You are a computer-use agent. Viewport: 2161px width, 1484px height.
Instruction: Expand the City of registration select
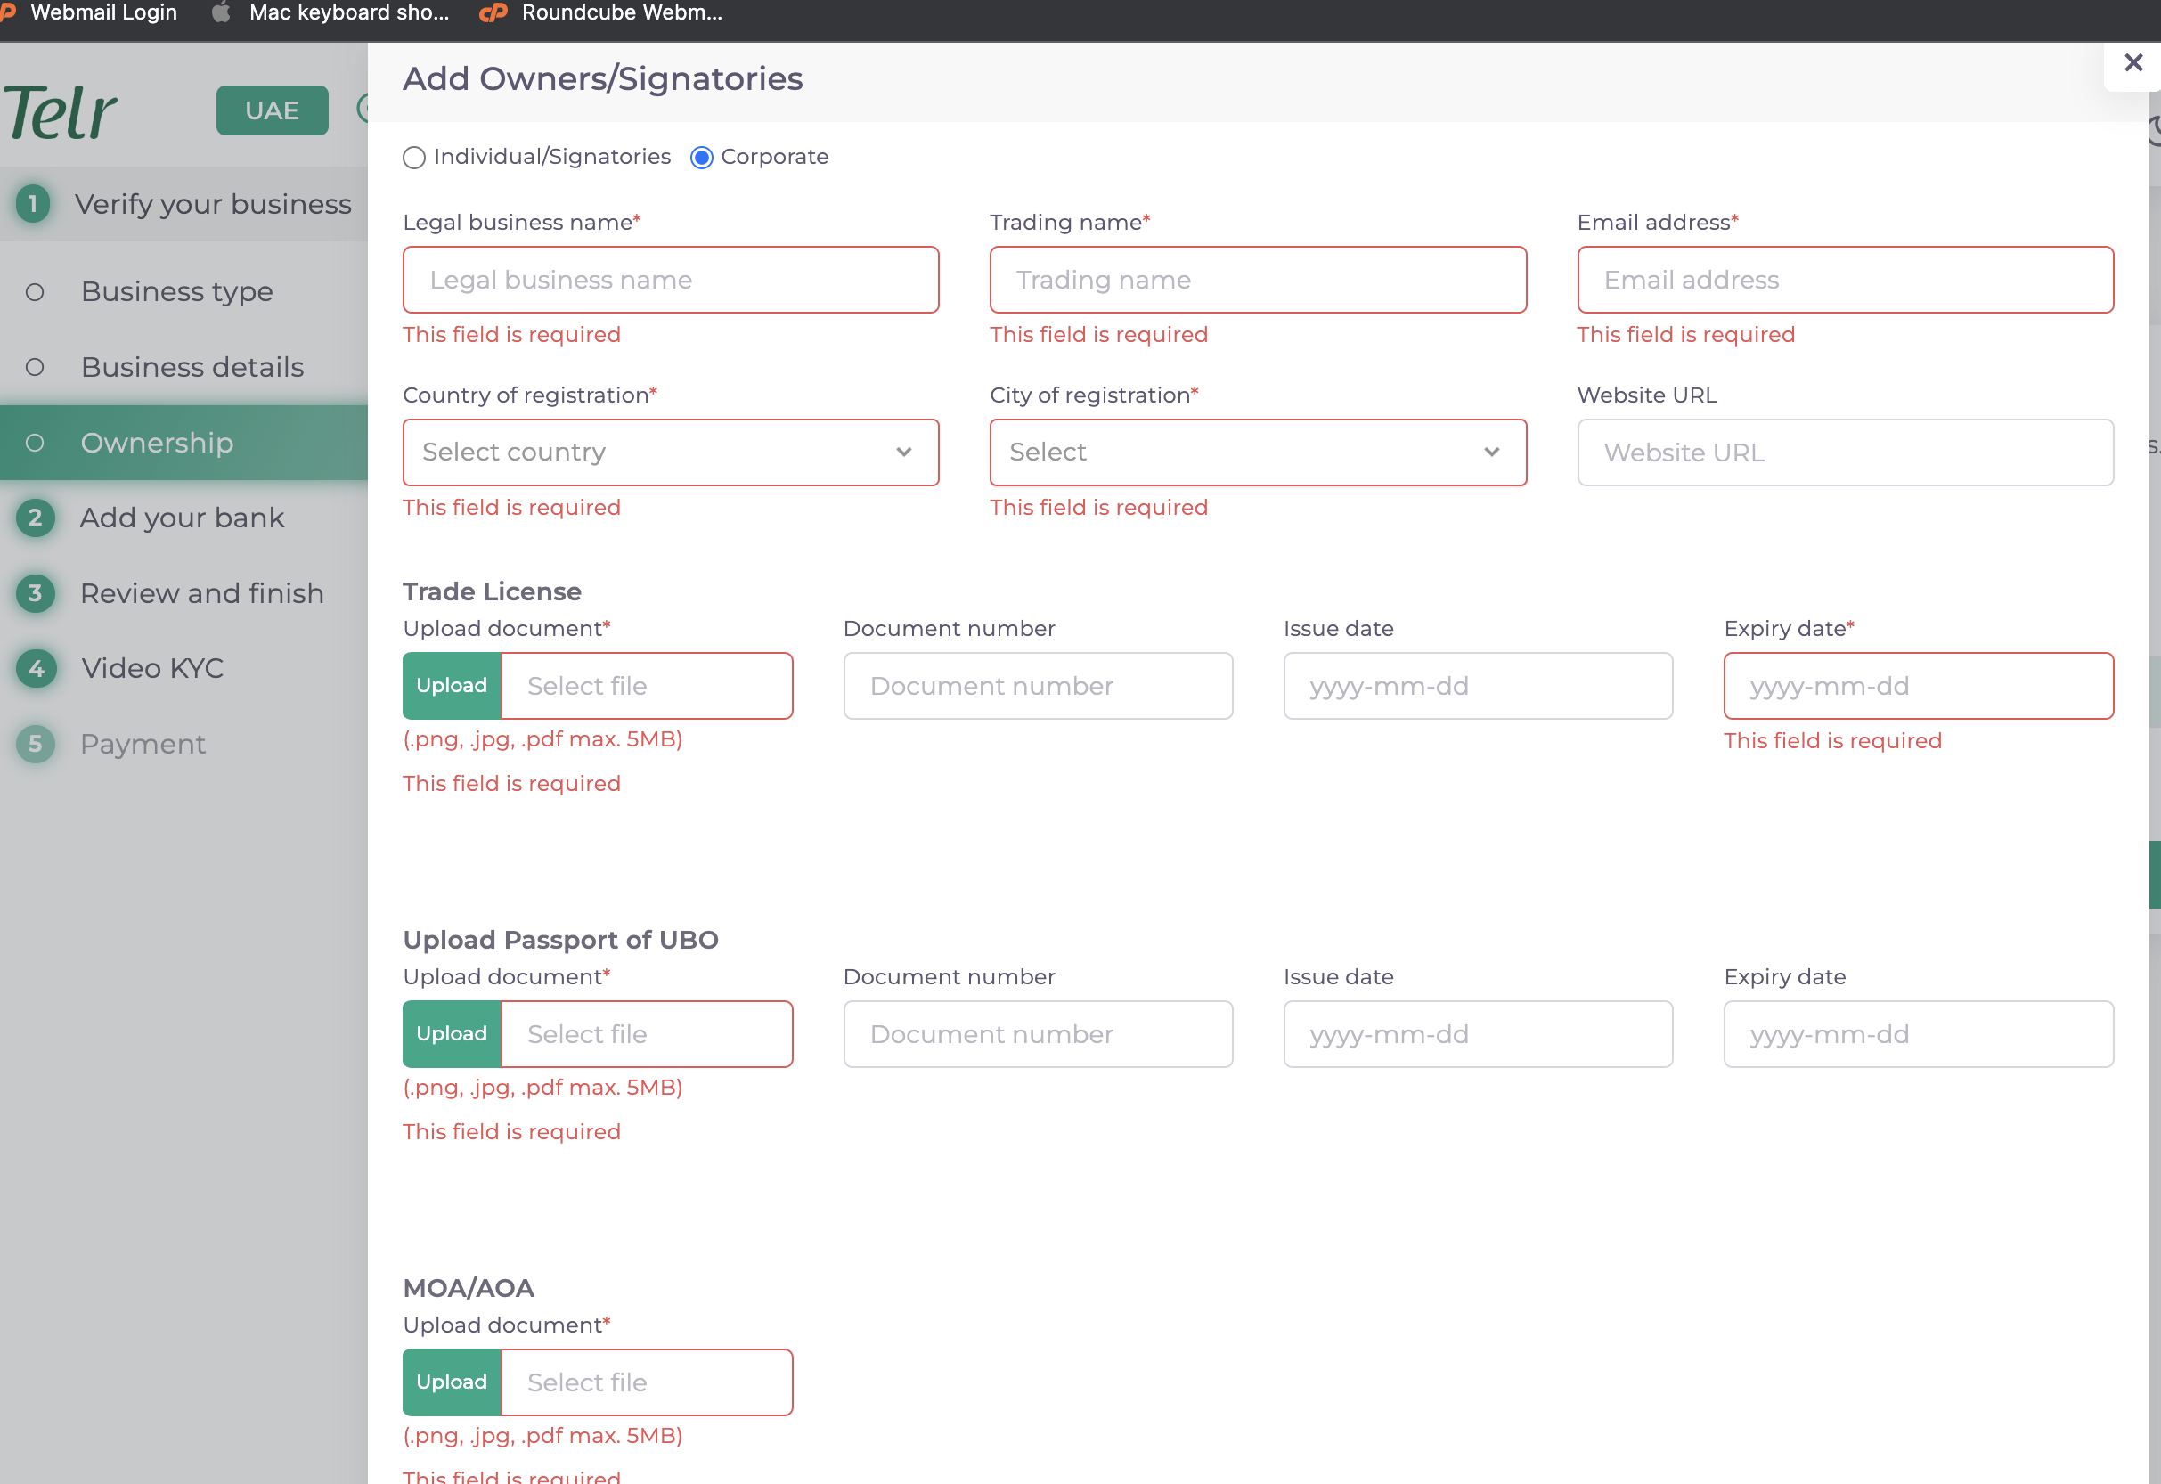pyautogui.click(x=1257, y=453)
